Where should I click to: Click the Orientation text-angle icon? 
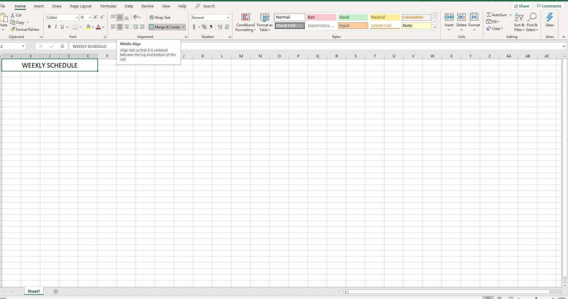click(136, 17)
